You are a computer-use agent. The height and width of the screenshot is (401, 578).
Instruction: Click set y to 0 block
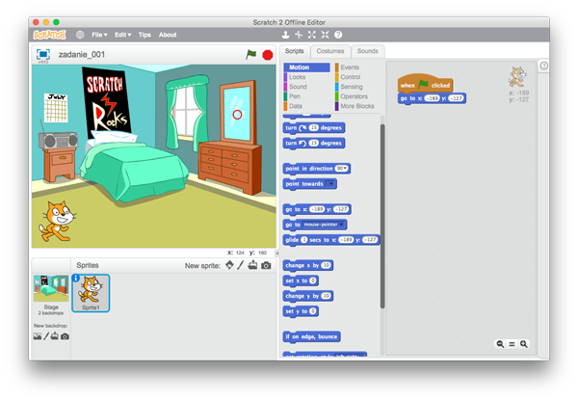(301, 311)
